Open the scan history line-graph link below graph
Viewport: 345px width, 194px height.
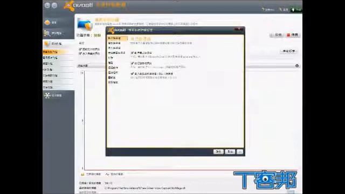pyautogui.click(x=114, y=174)
